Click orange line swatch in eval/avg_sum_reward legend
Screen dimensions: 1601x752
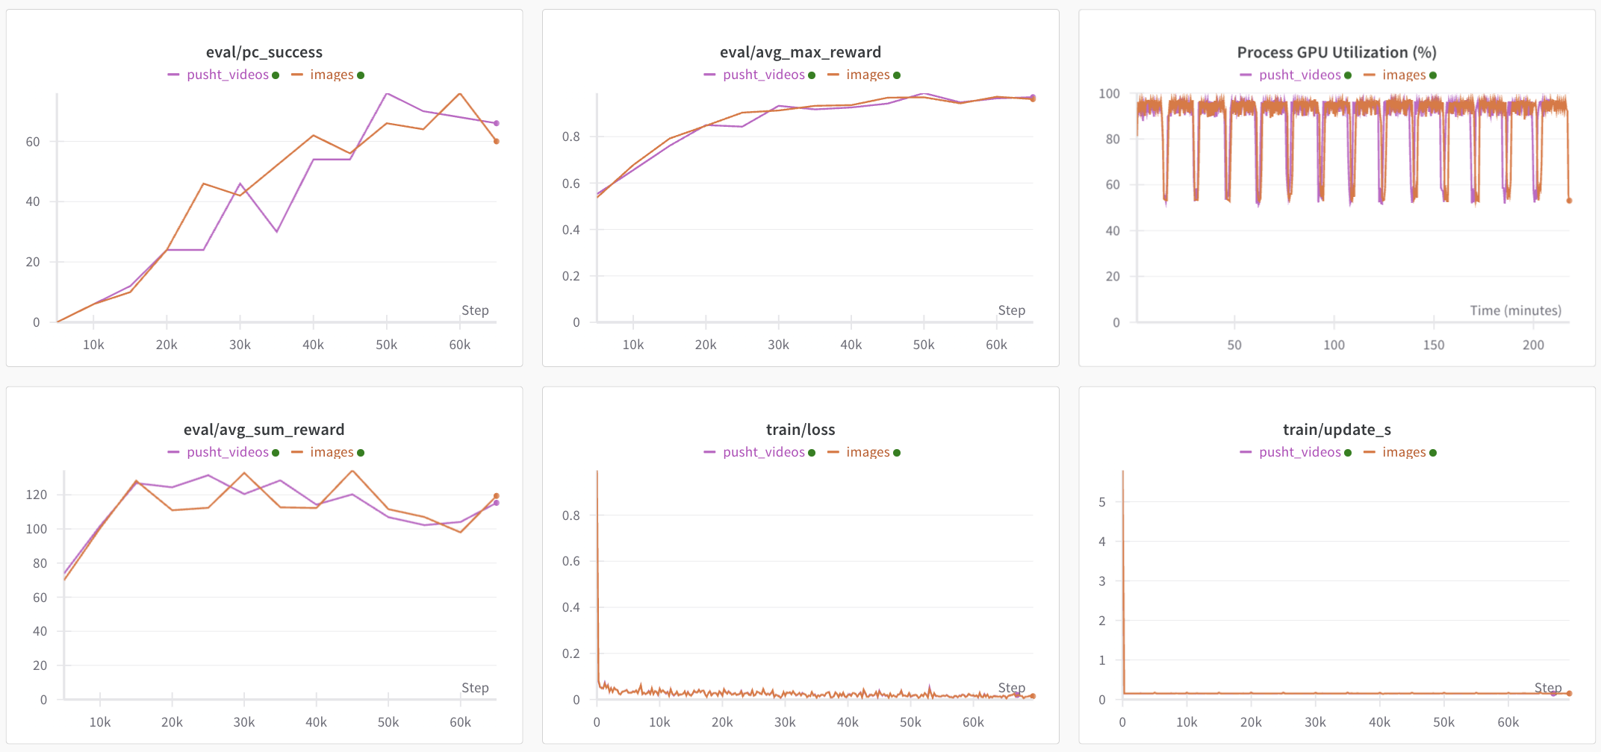tap(296, 453)
